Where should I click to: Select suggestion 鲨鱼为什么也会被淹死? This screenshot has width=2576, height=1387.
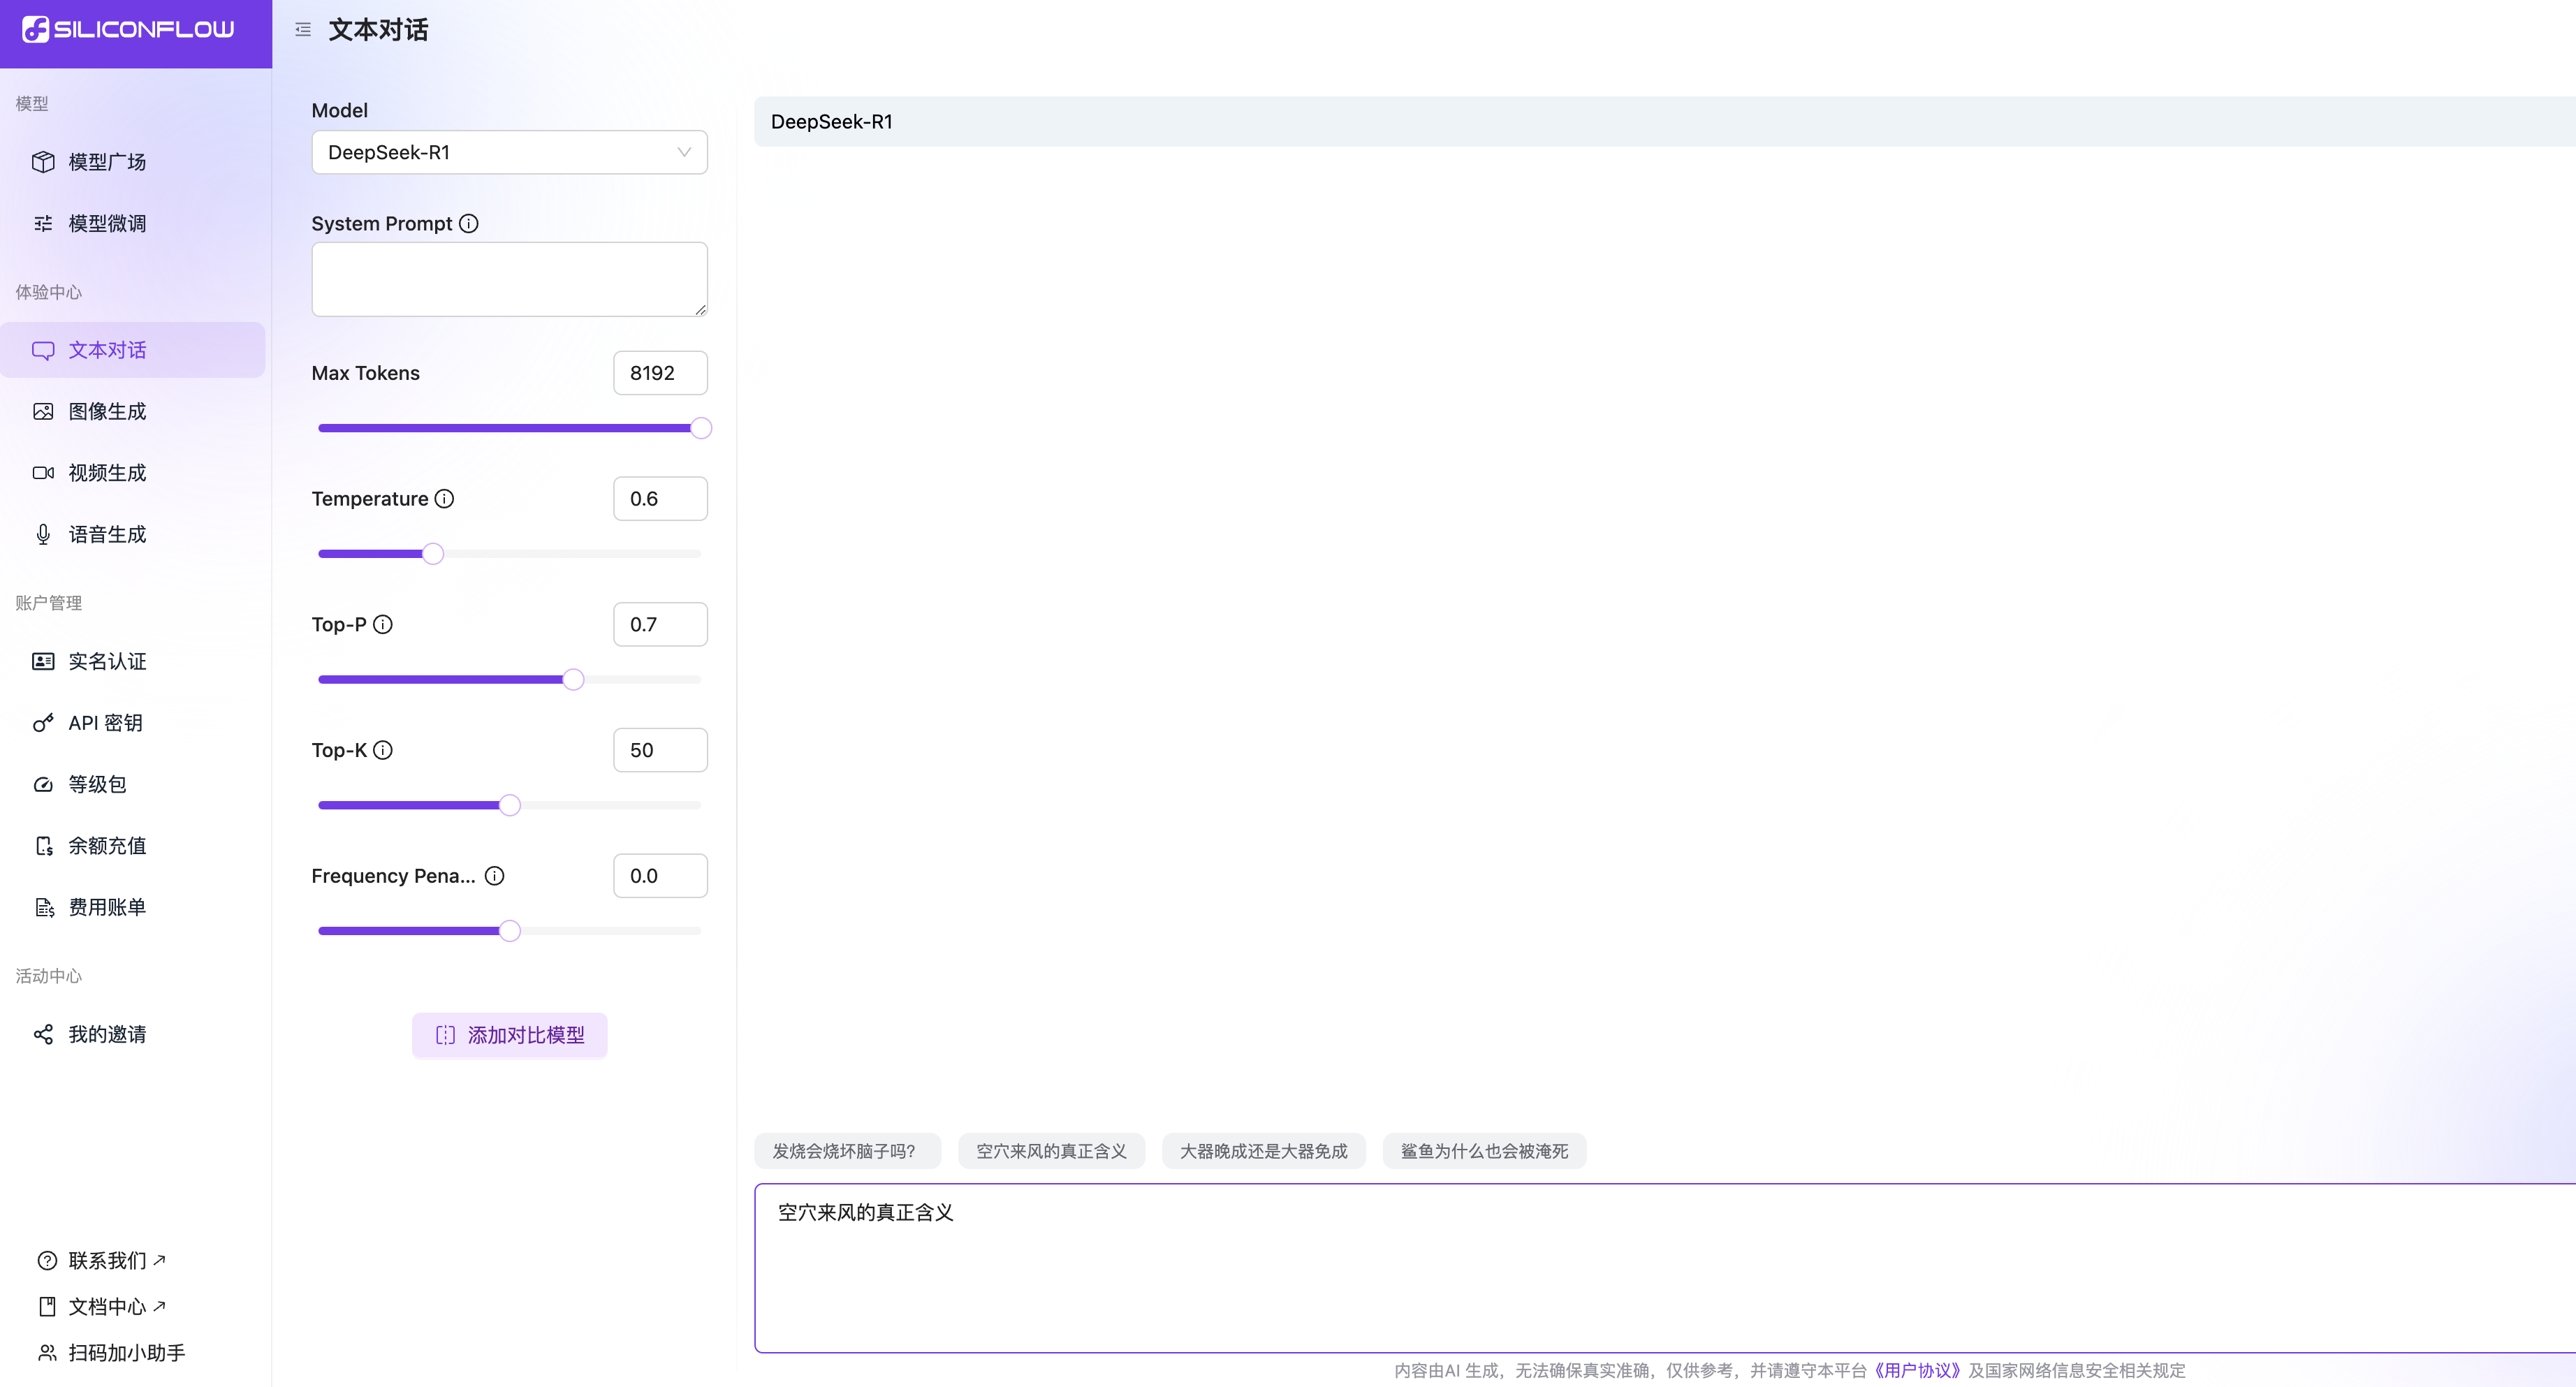point(1484,1151)
